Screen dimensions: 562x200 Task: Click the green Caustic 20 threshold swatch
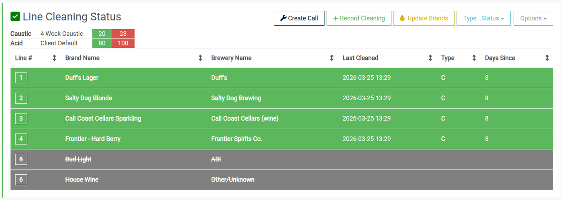[102, 34]
